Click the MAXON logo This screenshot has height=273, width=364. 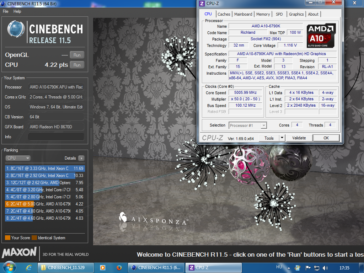pos(19,253)
